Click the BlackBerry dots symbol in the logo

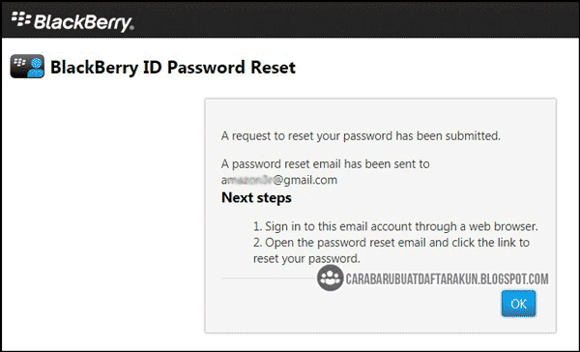tap(20, 18)
